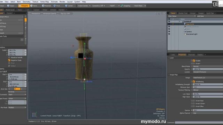Click the Camera item icon

click(185, 32)
